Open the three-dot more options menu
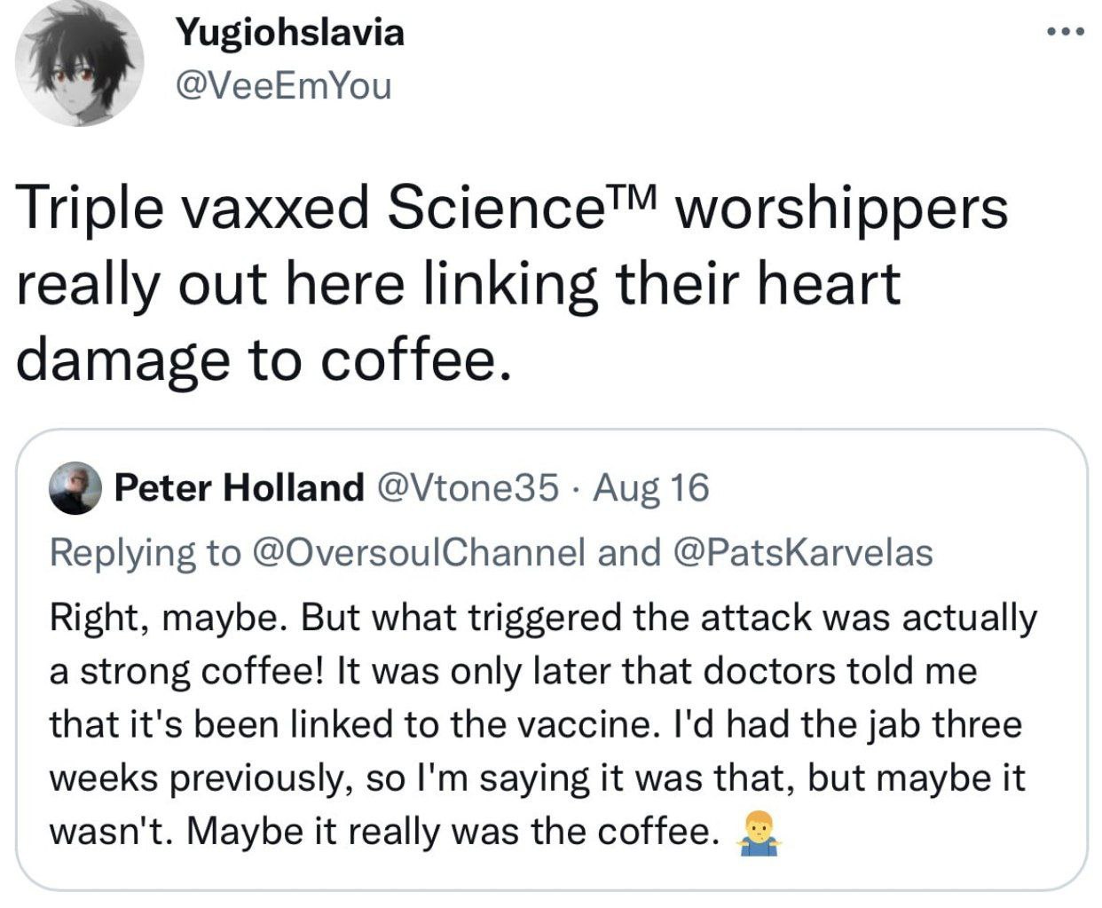This screenshot has height=908, width=1102. (1065, 33)
